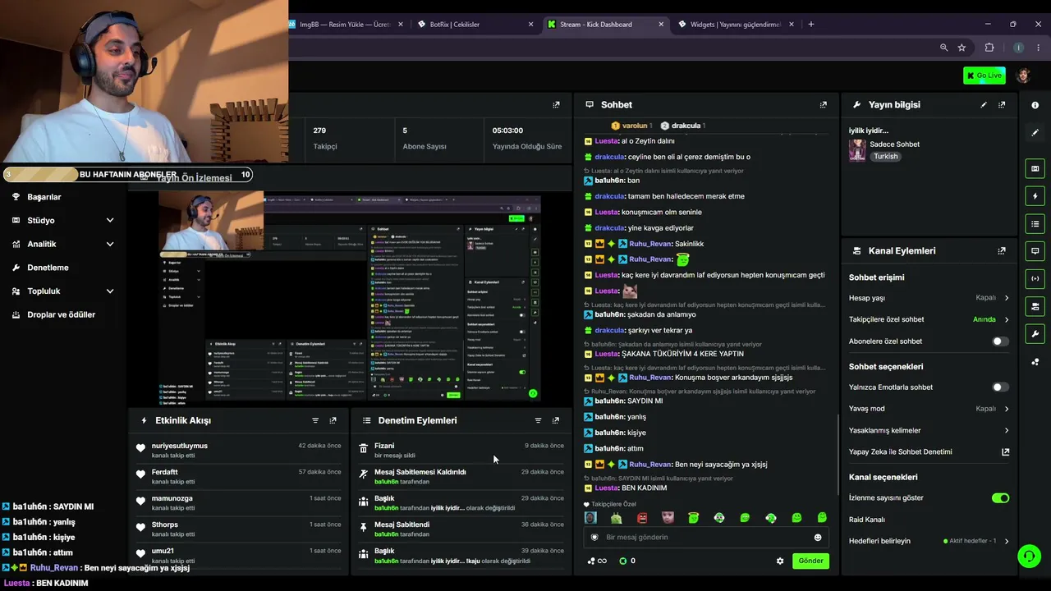The height and width of the screenshot is (591, 1051).
Task: Open AI chat moderation external link icon
Action: [1005, 452]
